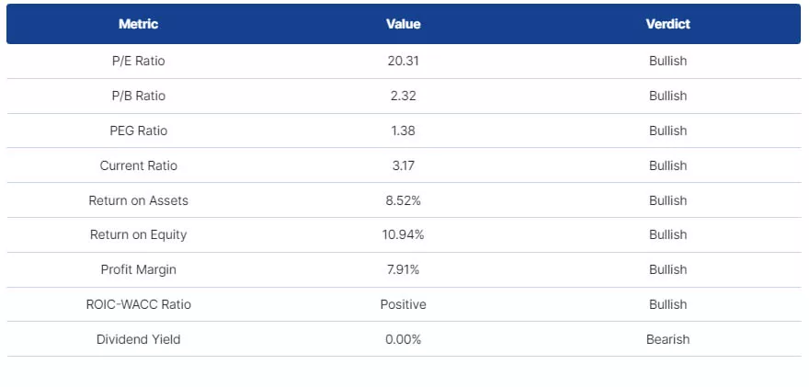This screenshot has height=387, width=810.
Task: Click the Metric column header
Action: (138, 24)
